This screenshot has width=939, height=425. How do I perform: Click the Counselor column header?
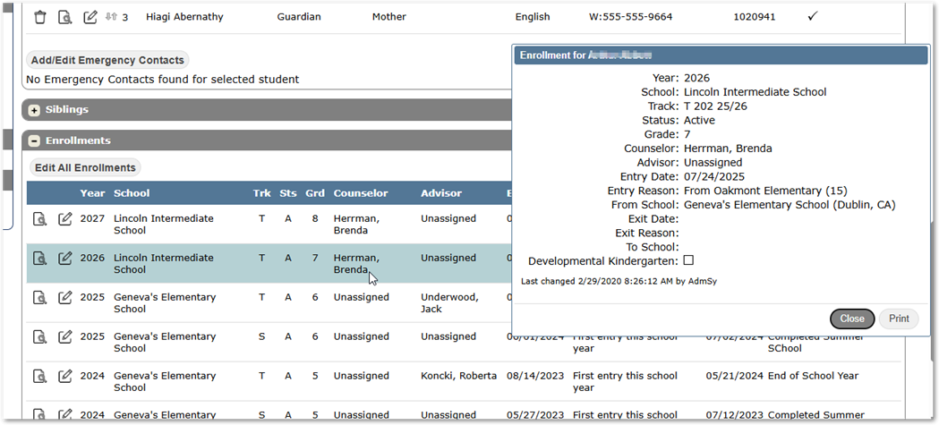pos(361,193)
